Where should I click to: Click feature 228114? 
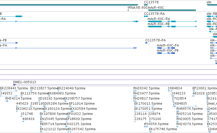[140, 114]
